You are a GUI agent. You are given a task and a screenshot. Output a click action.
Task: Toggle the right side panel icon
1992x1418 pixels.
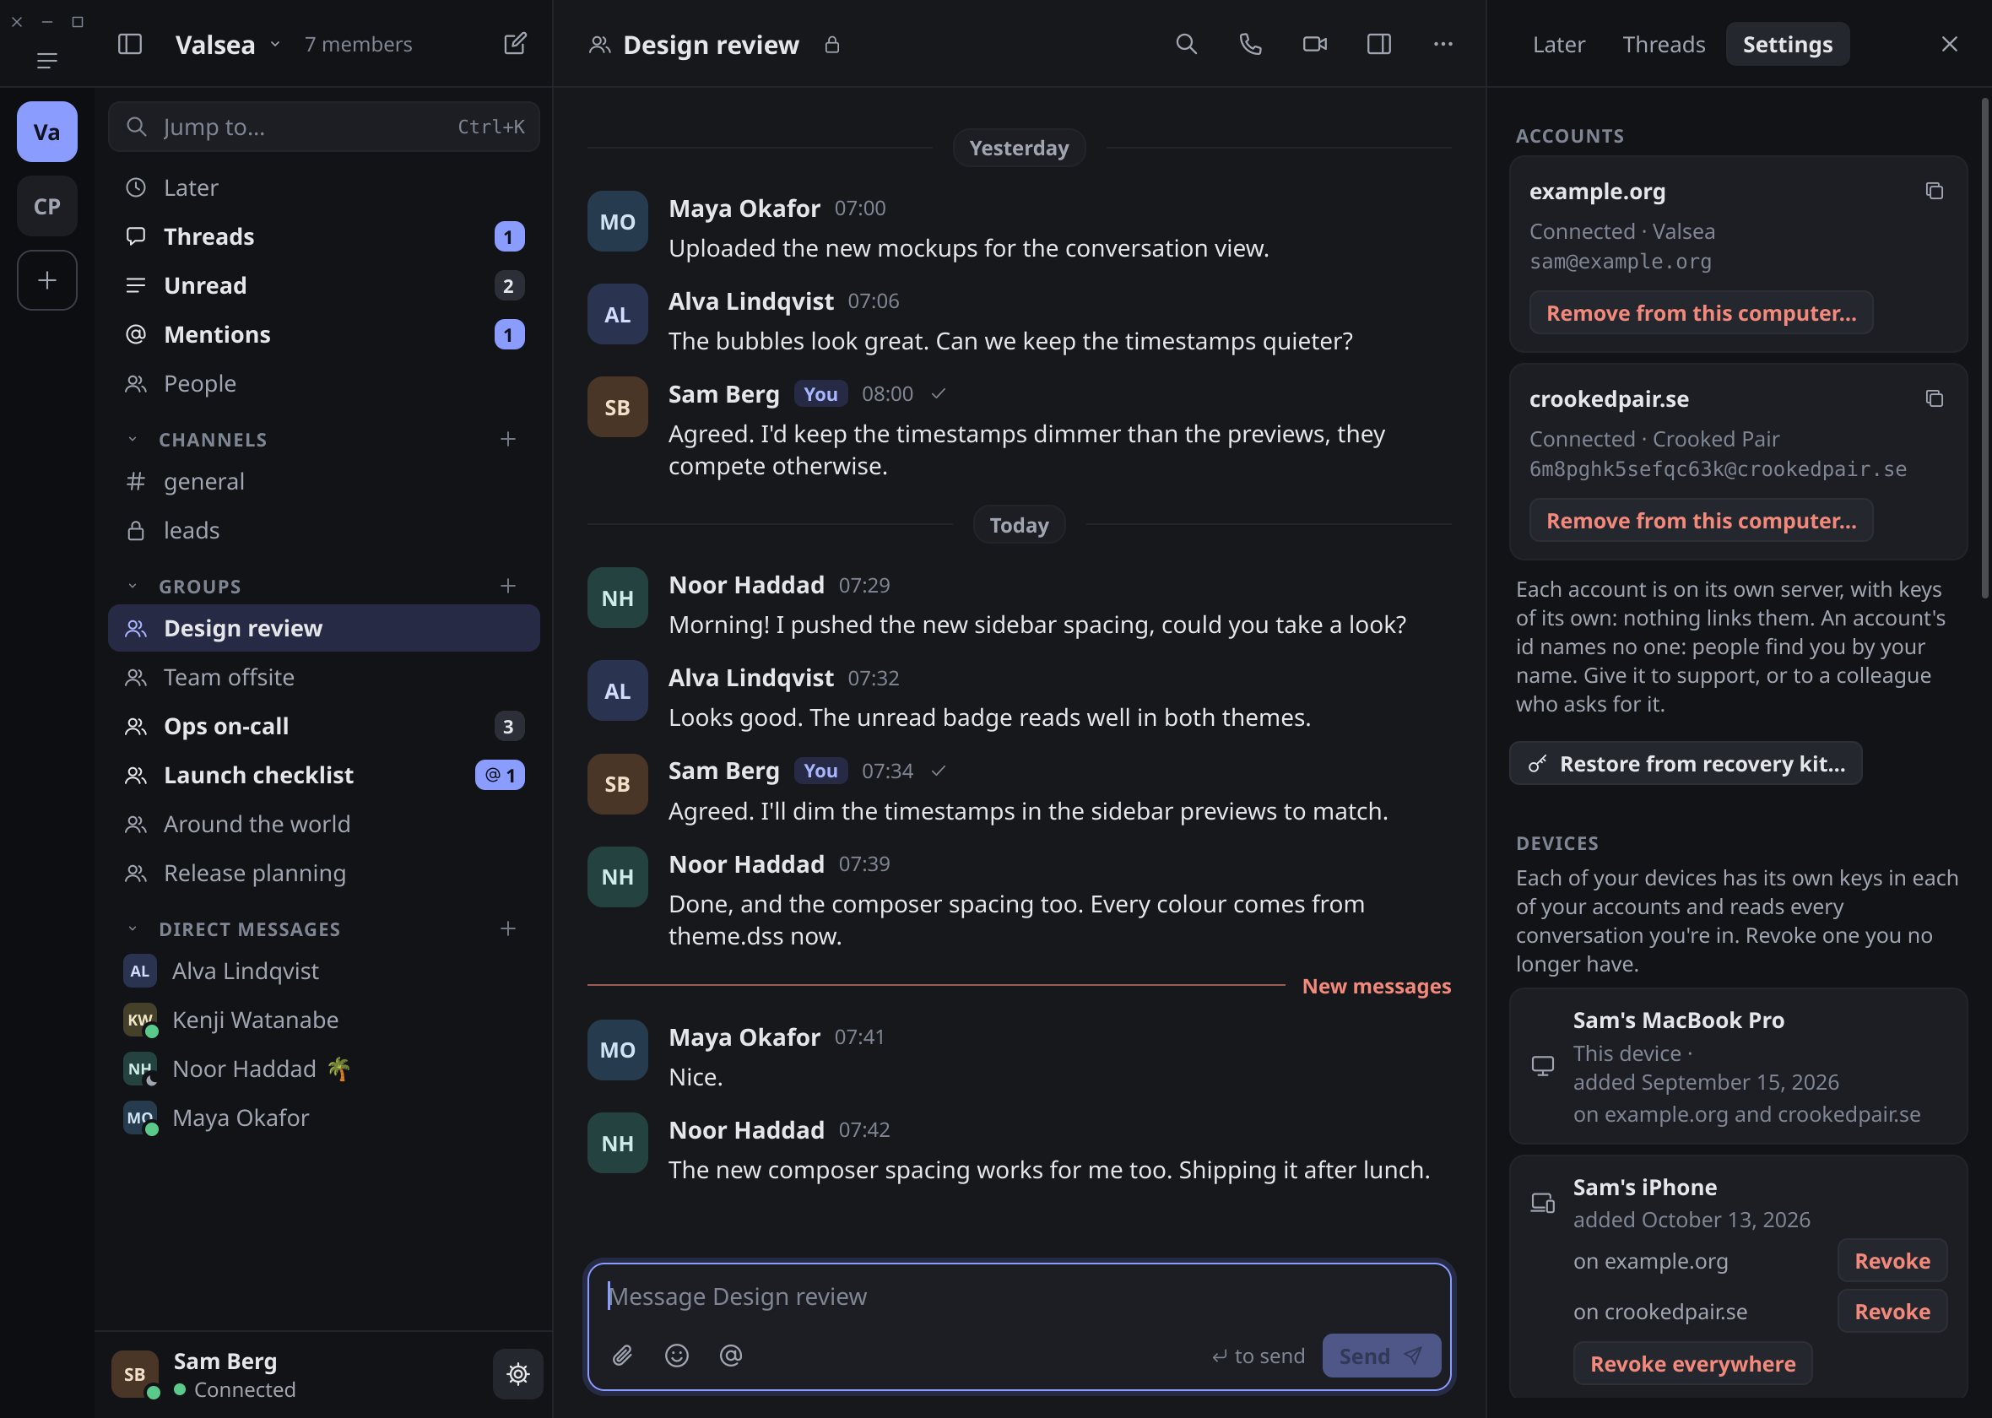point(1378,44)
